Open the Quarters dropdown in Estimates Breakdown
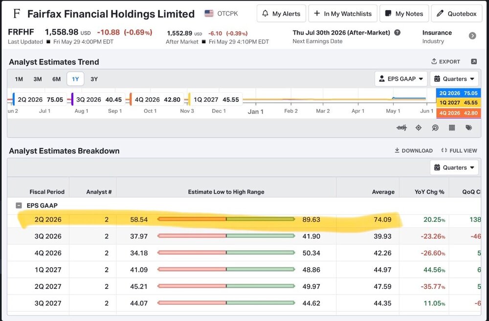This screenshot has height=321, width=489. (x=454, y=168)
